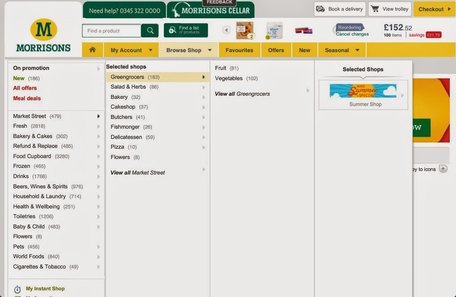Screen dimensions: 456x297
Task: Open the Morrisons Cellar tab
Action: coord(211,11)
